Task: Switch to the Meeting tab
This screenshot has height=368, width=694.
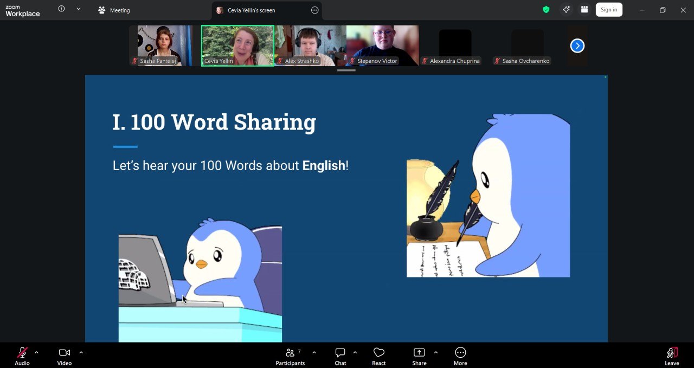Action: point(114,10)
